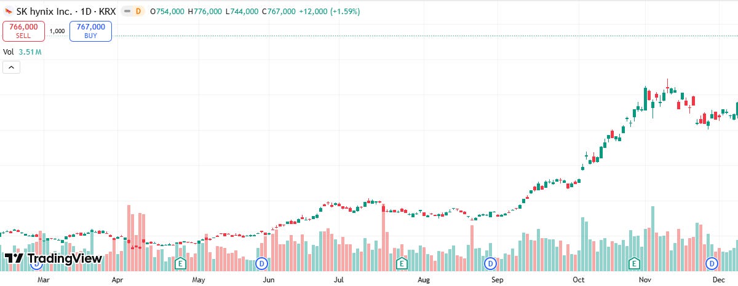Click the gray dash indicator beside KRX
The height and width of the screenshot is (286, 738).
(127, 12)
